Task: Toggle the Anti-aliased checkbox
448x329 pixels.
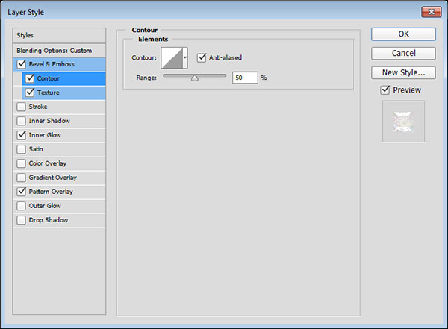Action: tap(202, 57)
